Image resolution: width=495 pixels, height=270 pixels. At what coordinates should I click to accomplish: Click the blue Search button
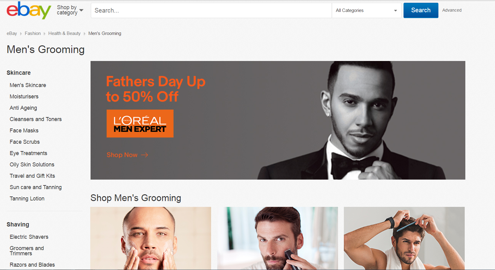click(x=421, y=10)
